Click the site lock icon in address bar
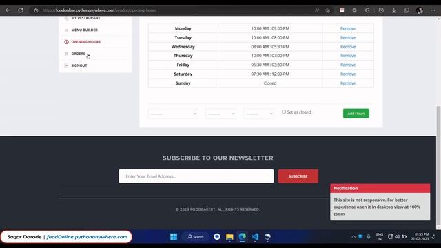The image size is (441, 248). pos(36,10)
